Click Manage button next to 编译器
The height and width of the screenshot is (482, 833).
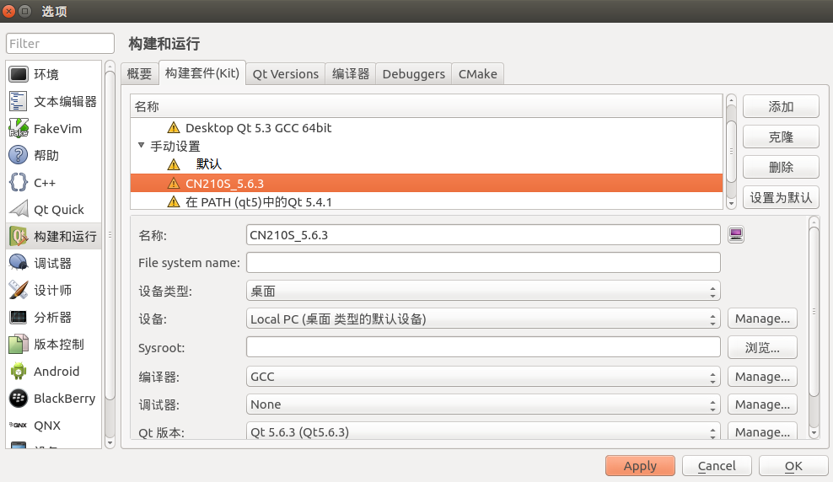tap(762, 377)
